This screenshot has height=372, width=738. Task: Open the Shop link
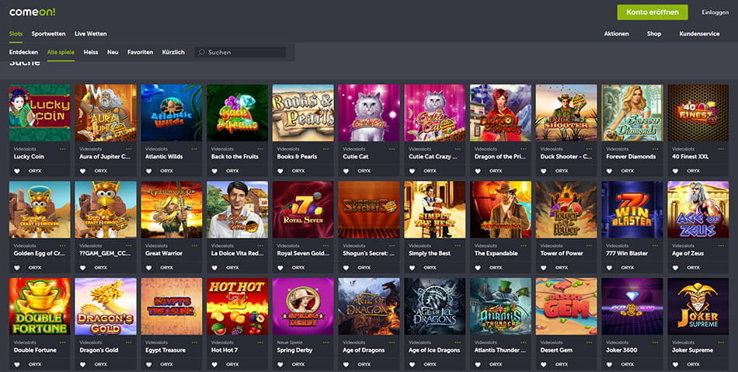tap(654, 34)
